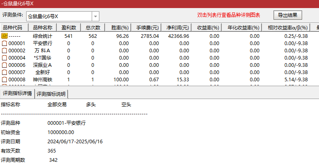Click 神州高铁 win rate 100.00
Screen dimensions: 319x163
(x=121, y=80)
